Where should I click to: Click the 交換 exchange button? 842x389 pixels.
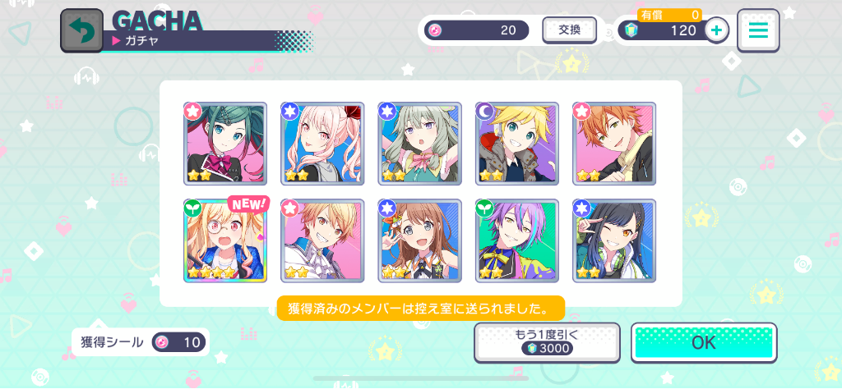[x=570, y=30]
